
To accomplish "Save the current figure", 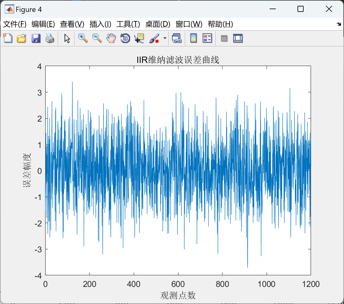I will 36,38.
